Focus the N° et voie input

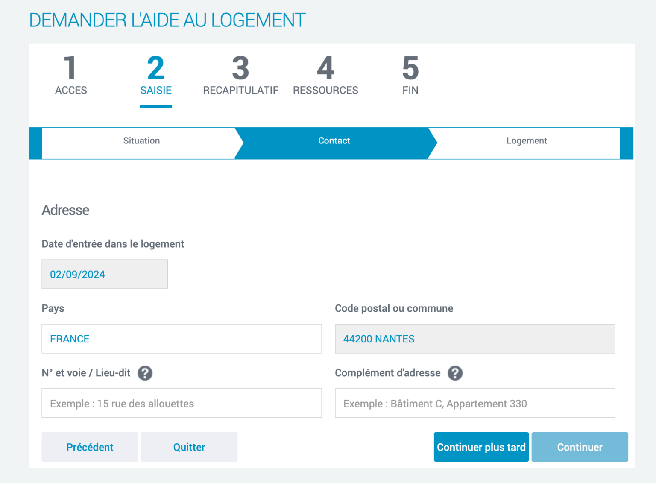pos(182,403)
